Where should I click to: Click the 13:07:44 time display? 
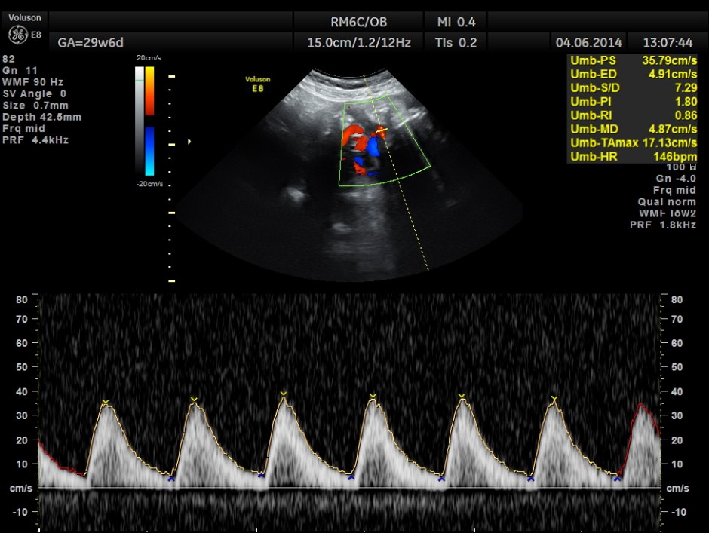click(667, 42)
